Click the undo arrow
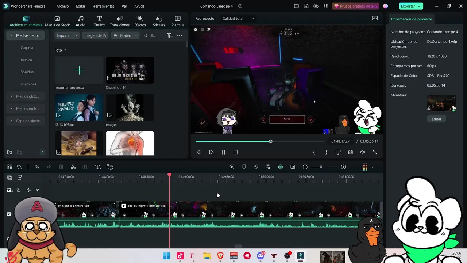 point(37,167)
